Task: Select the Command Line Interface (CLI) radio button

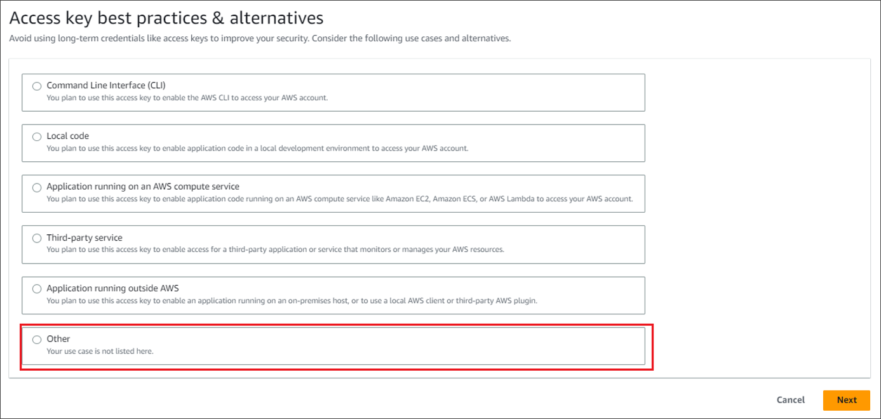Action: click(x=37, y=86)
